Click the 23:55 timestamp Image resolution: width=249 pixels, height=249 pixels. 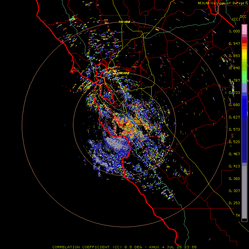pyautogui.click(x=190, y=247)
